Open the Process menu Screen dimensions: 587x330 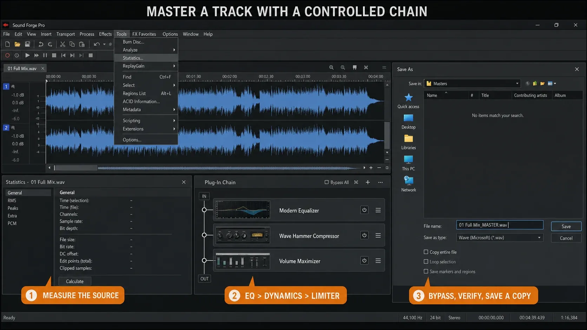pos(87,34)
